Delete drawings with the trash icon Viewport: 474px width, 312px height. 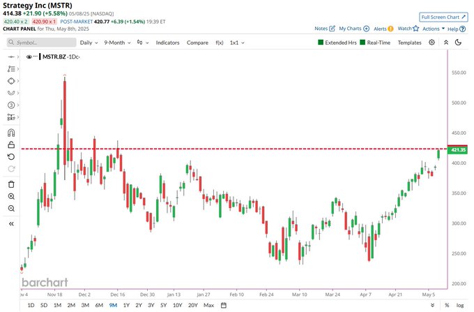11,184
